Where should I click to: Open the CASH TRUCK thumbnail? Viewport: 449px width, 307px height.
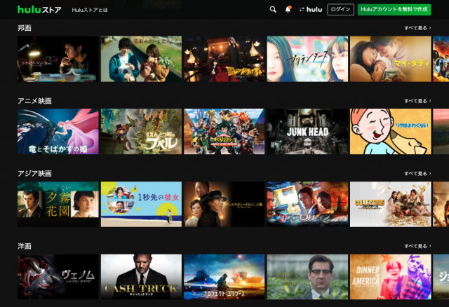(141, 277)
